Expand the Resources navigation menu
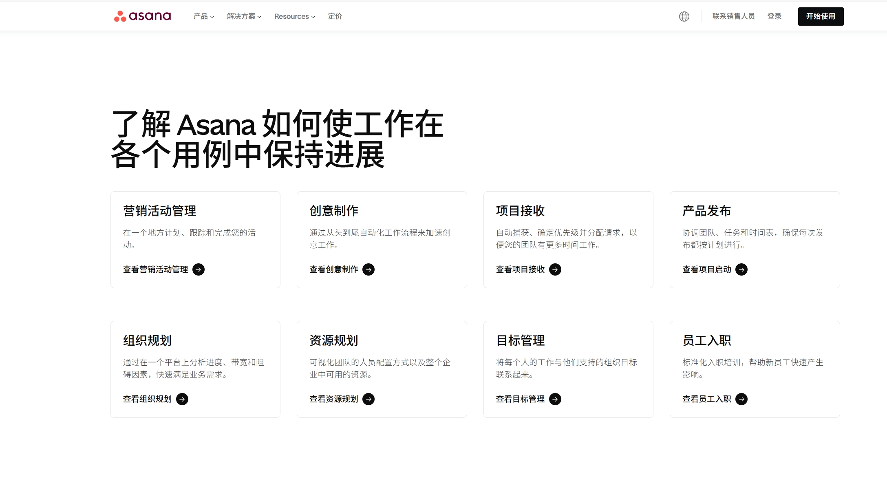 point(295,16)
